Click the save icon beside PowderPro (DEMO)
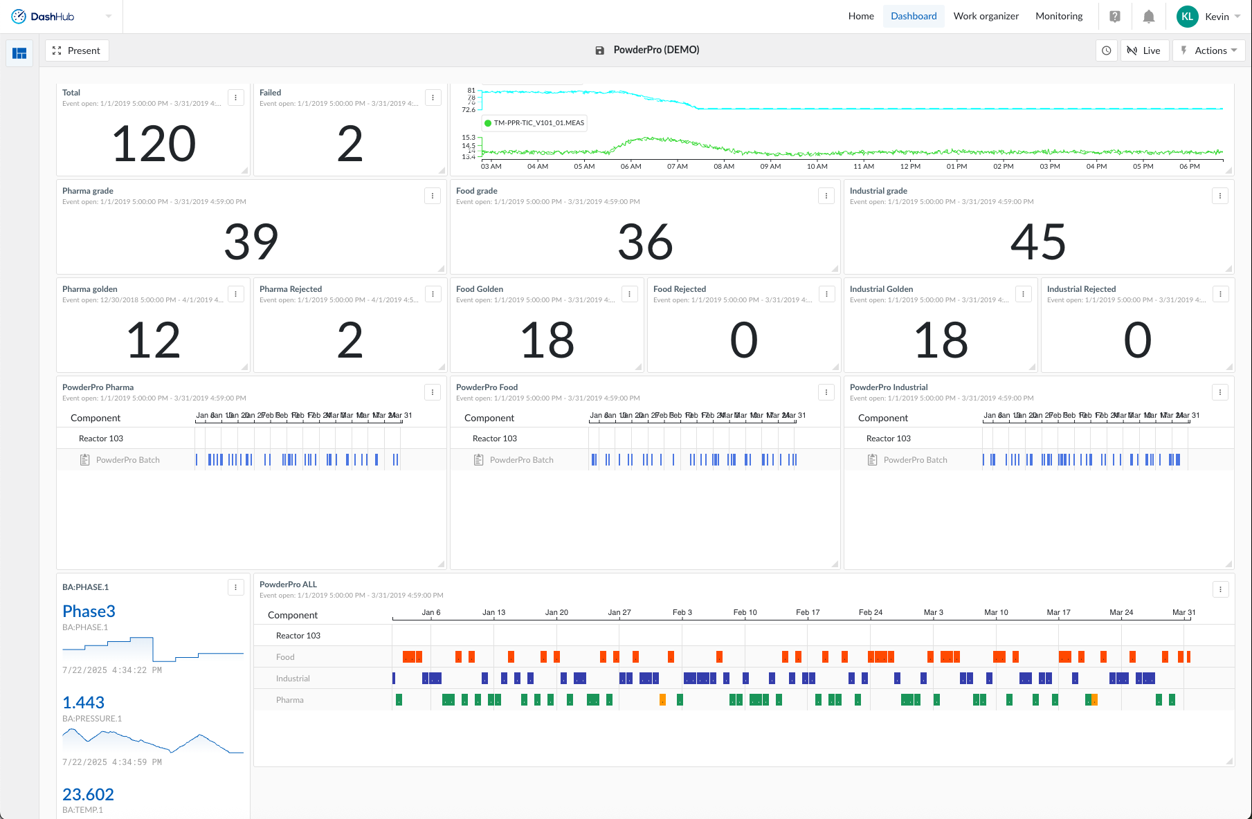The width and height of the screenshot is (1252, 819). pos(600,50)
